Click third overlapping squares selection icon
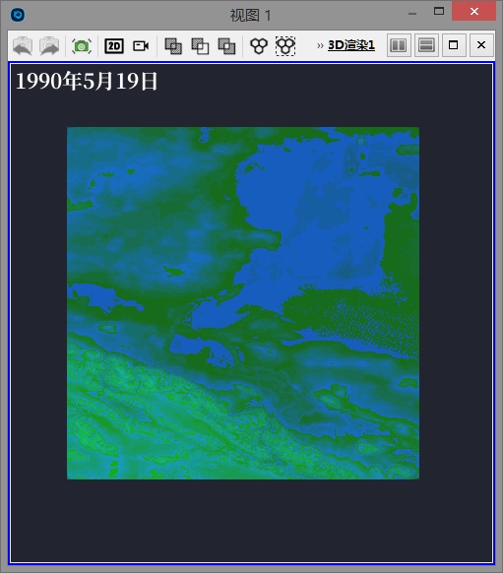 226,46
